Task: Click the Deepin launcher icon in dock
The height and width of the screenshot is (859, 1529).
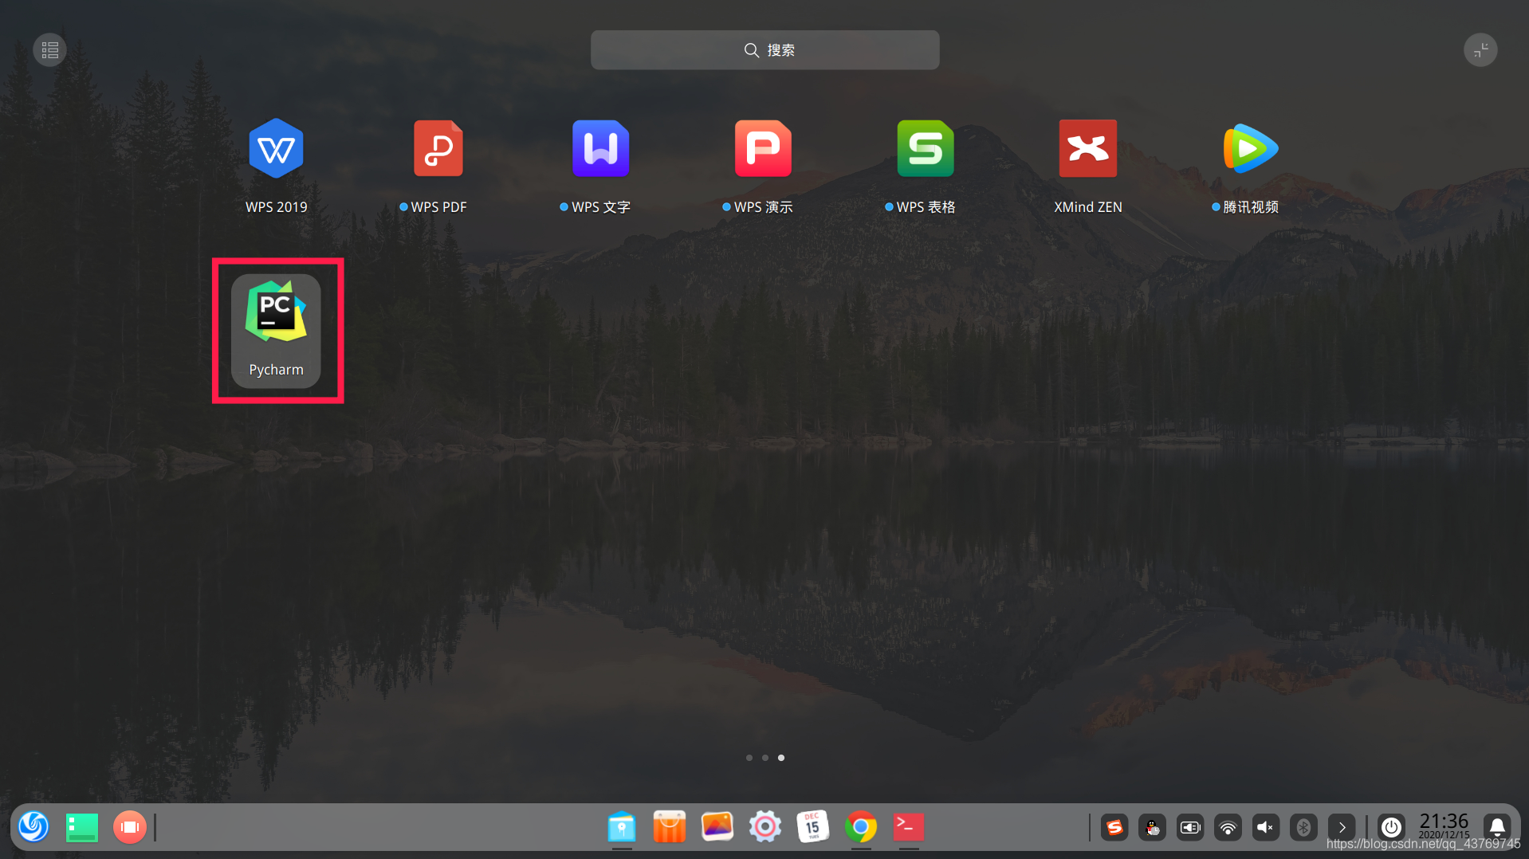Action: (x=33, y=827)
